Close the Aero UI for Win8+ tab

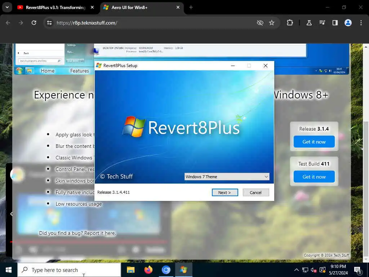(x=178, y=7)
